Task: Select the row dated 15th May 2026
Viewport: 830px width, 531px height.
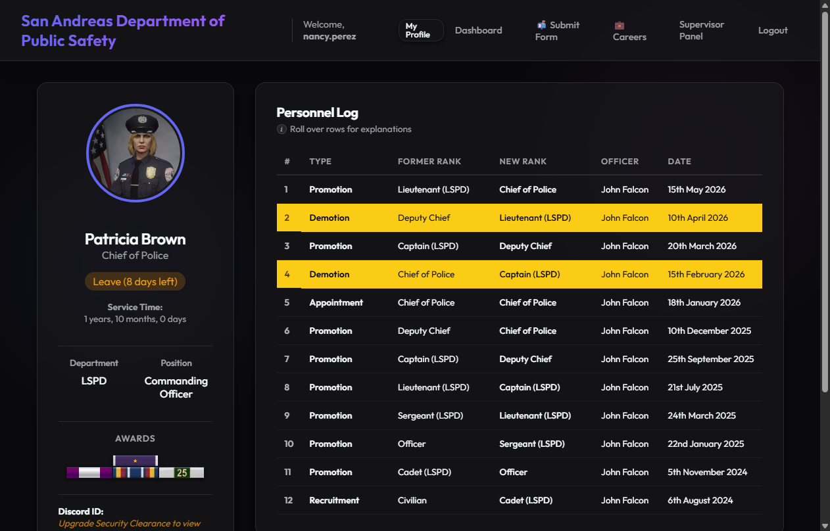Action: tap(520, 189)
